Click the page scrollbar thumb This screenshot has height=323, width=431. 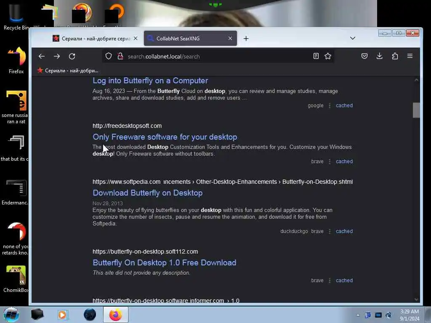pos(416,110)
